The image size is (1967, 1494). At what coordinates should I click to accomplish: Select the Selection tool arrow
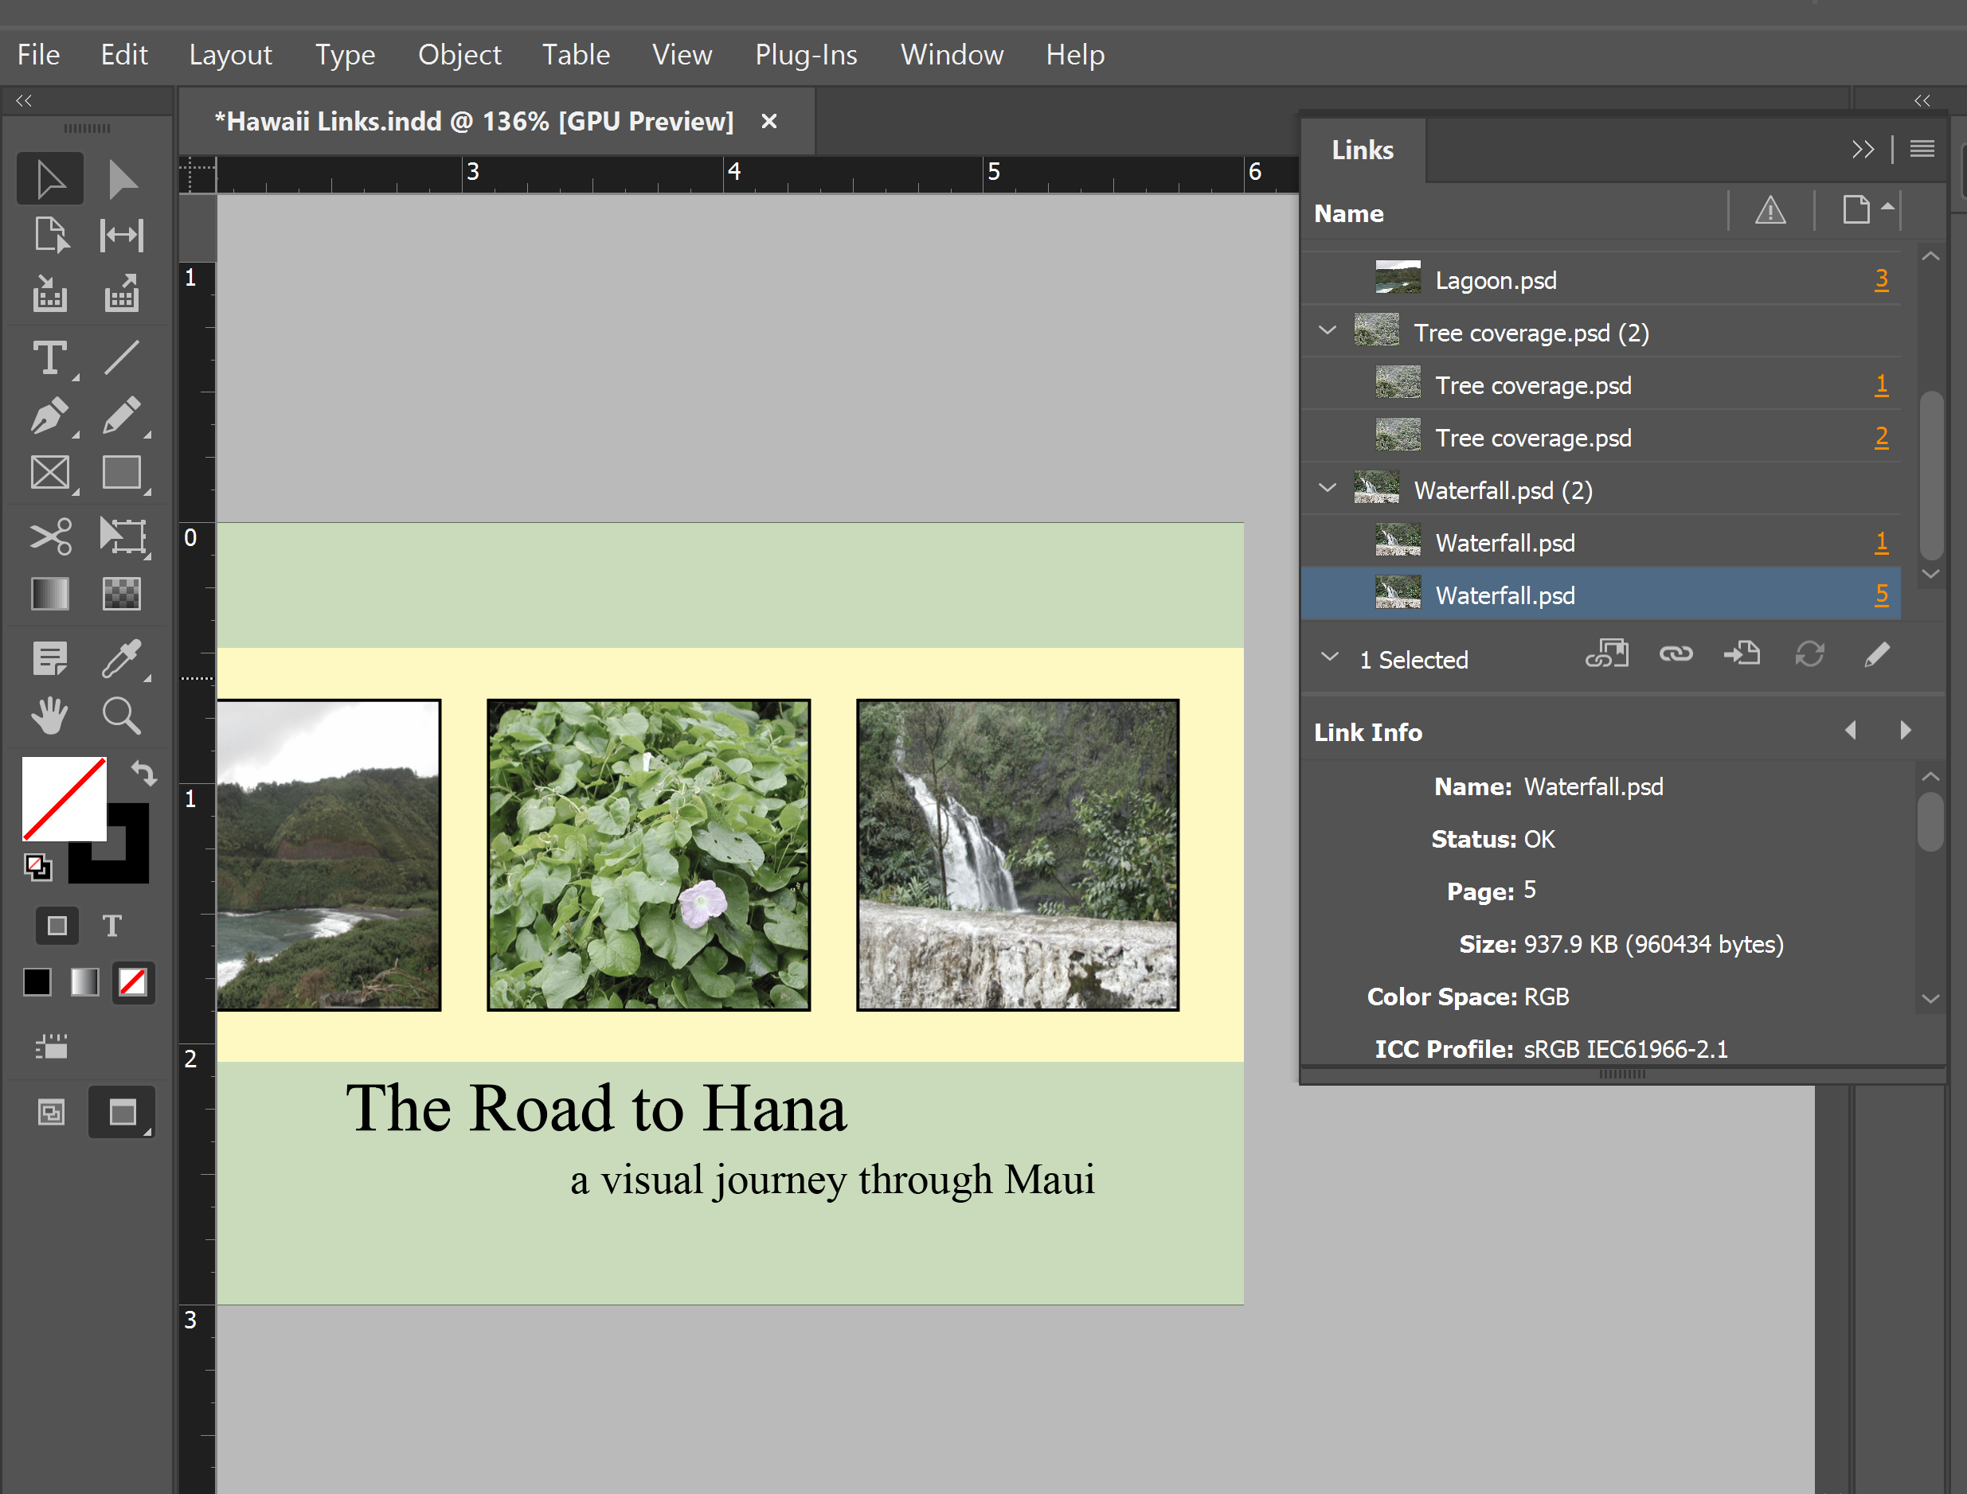pyautogui.click(x=50, y=179)
